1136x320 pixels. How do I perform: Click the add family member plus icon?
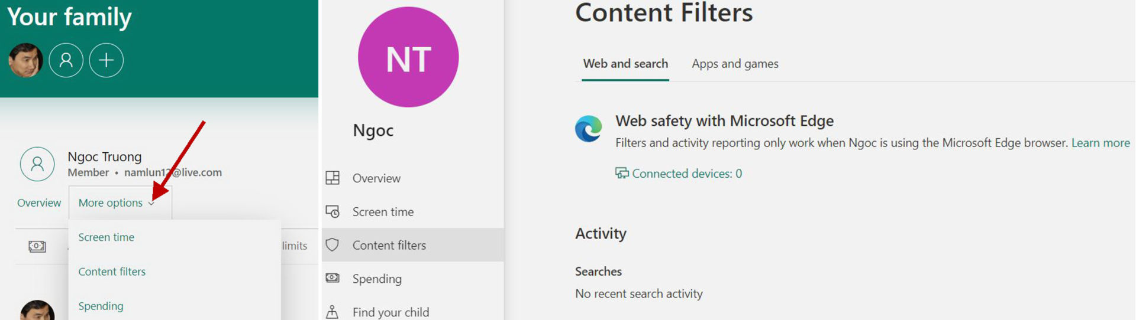pyautogui.click(x=106, y=60)
